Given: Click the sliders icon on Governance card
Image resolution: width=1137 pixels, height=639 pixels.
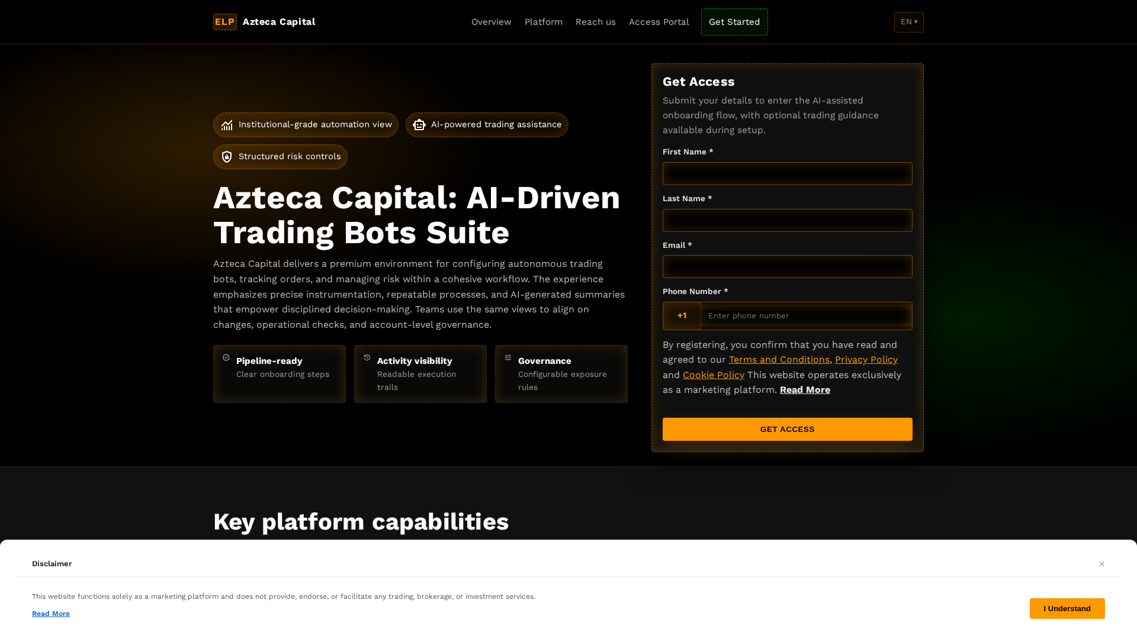Looking at the screenshot, I should pyautogui.click(x=508, y=357).
